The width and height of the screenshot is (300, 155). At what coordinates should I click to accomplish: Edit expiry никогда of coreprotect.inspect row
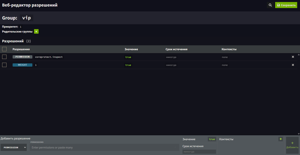(171, 57)
